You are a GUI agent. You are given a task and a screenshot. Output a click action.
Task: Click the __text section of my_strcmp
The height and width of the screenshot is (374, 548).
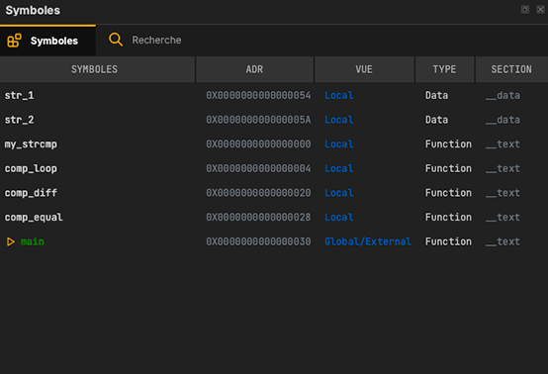click(502, 144)
